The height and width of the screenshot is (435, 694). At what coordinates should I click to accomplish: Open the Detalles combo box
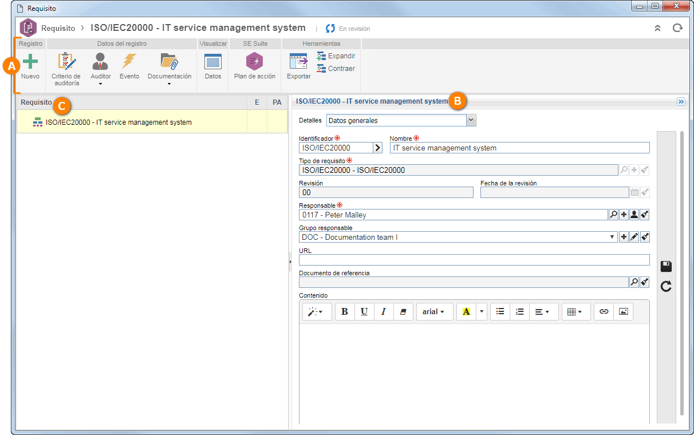(x=401, y=120)
